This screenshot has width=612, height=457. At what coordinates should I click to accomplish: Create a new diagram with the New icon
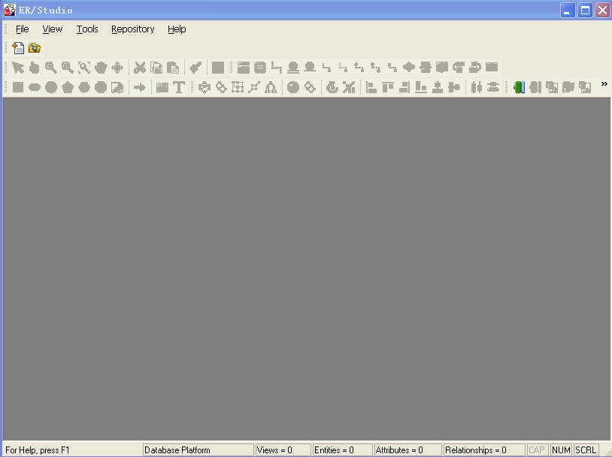tap(18, 48)
